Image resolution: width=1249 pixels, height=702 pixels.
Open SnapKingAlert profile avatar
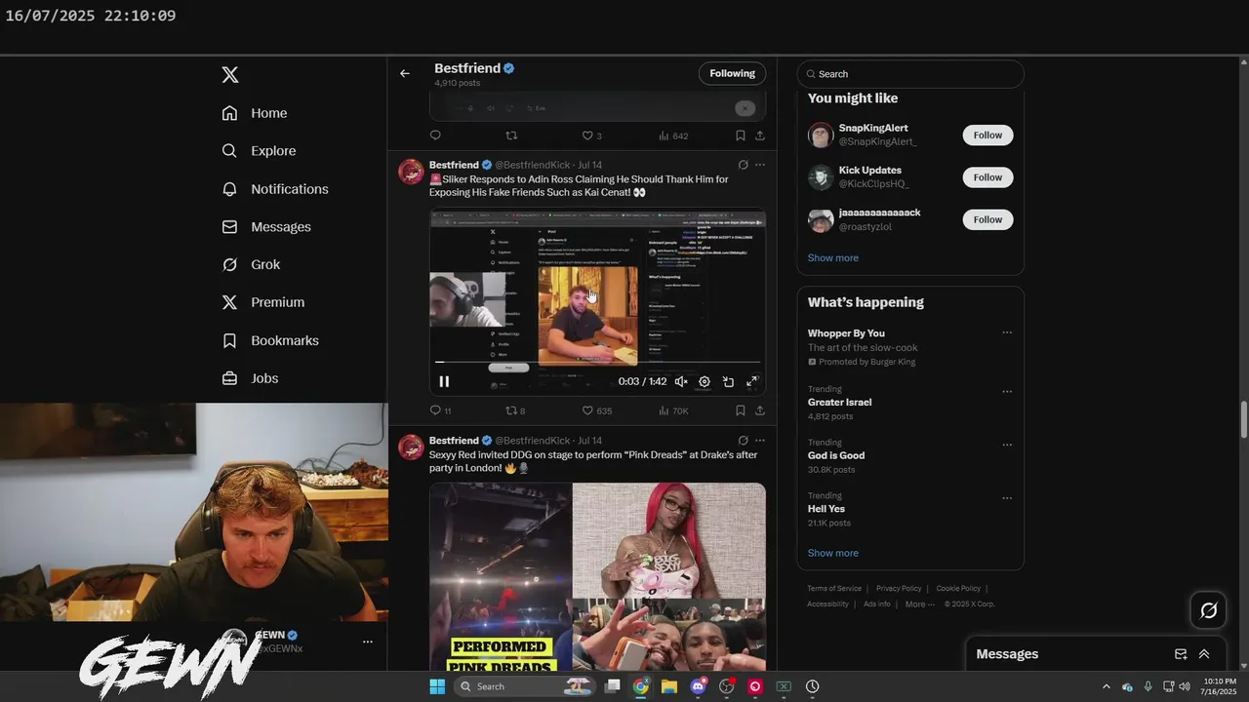pos(821,136)
